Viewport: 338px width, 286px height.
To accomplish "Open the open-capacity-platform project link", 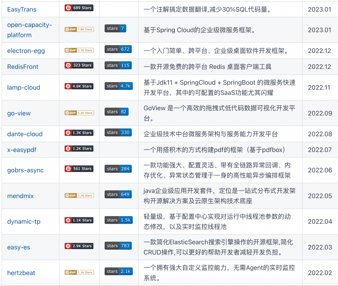I will click(29, 30).
